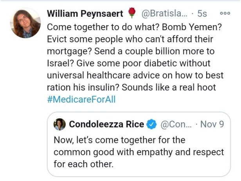The height and width of the screenshot is (181, 241).
Task: Click William Peynsaert's profile avatar
Action: 25,23
